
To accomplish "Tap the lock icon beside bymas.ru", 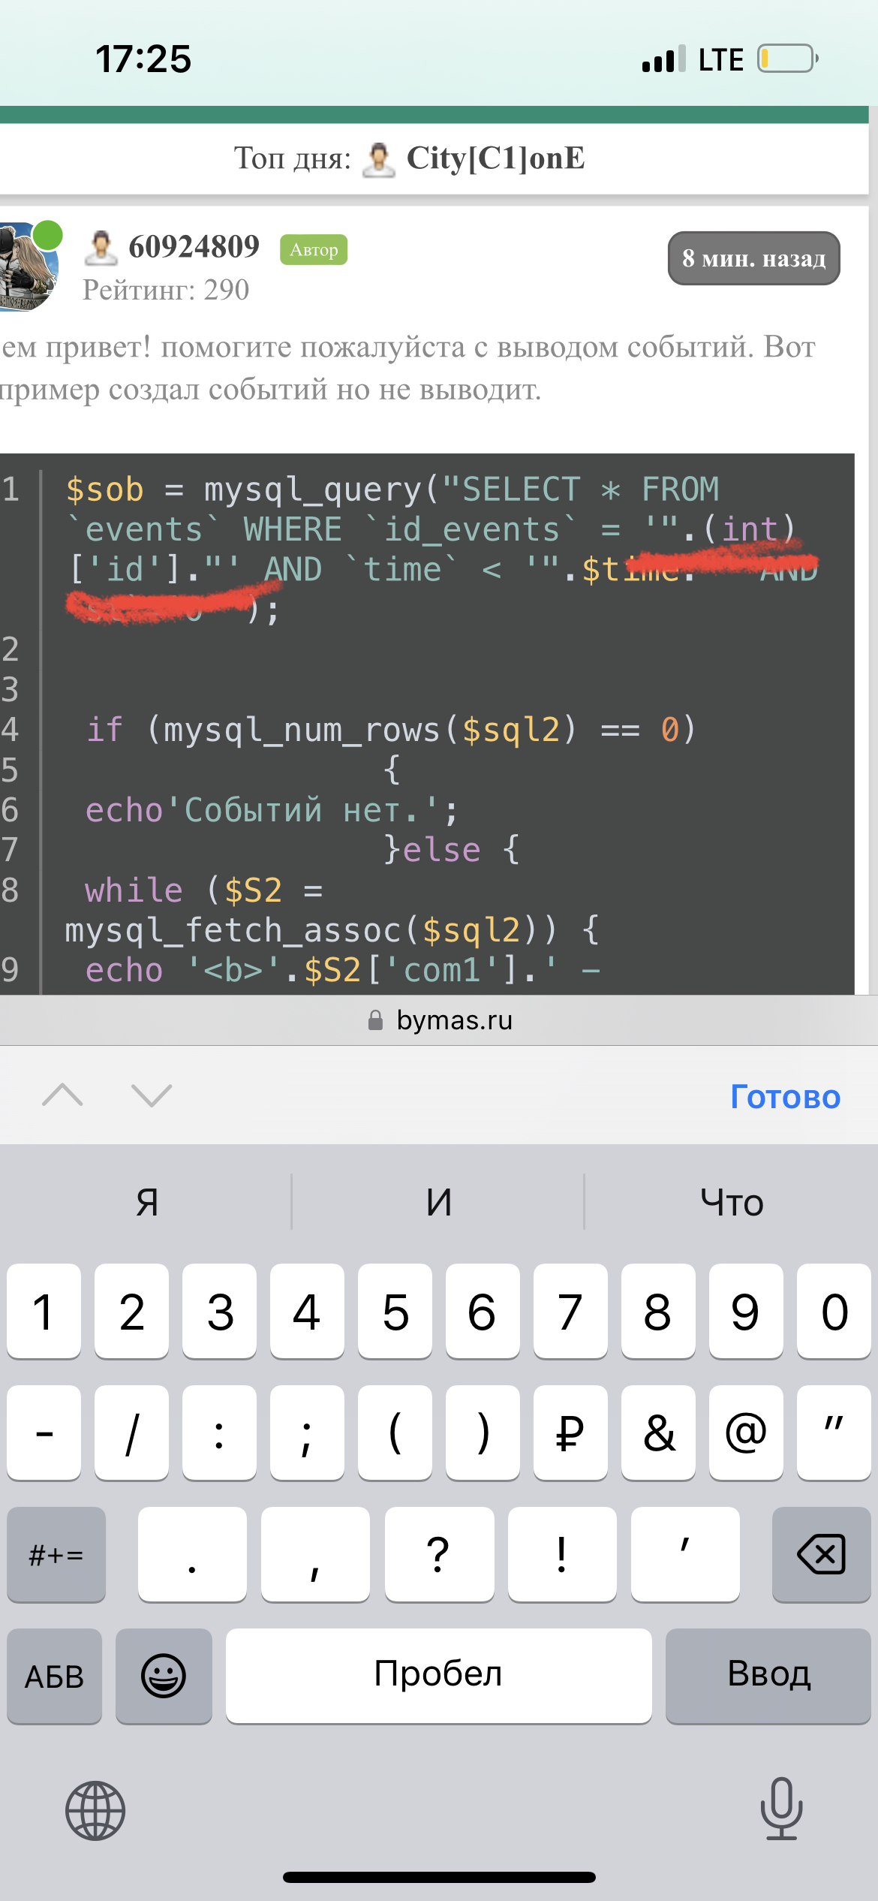I will click(375, 1020).
